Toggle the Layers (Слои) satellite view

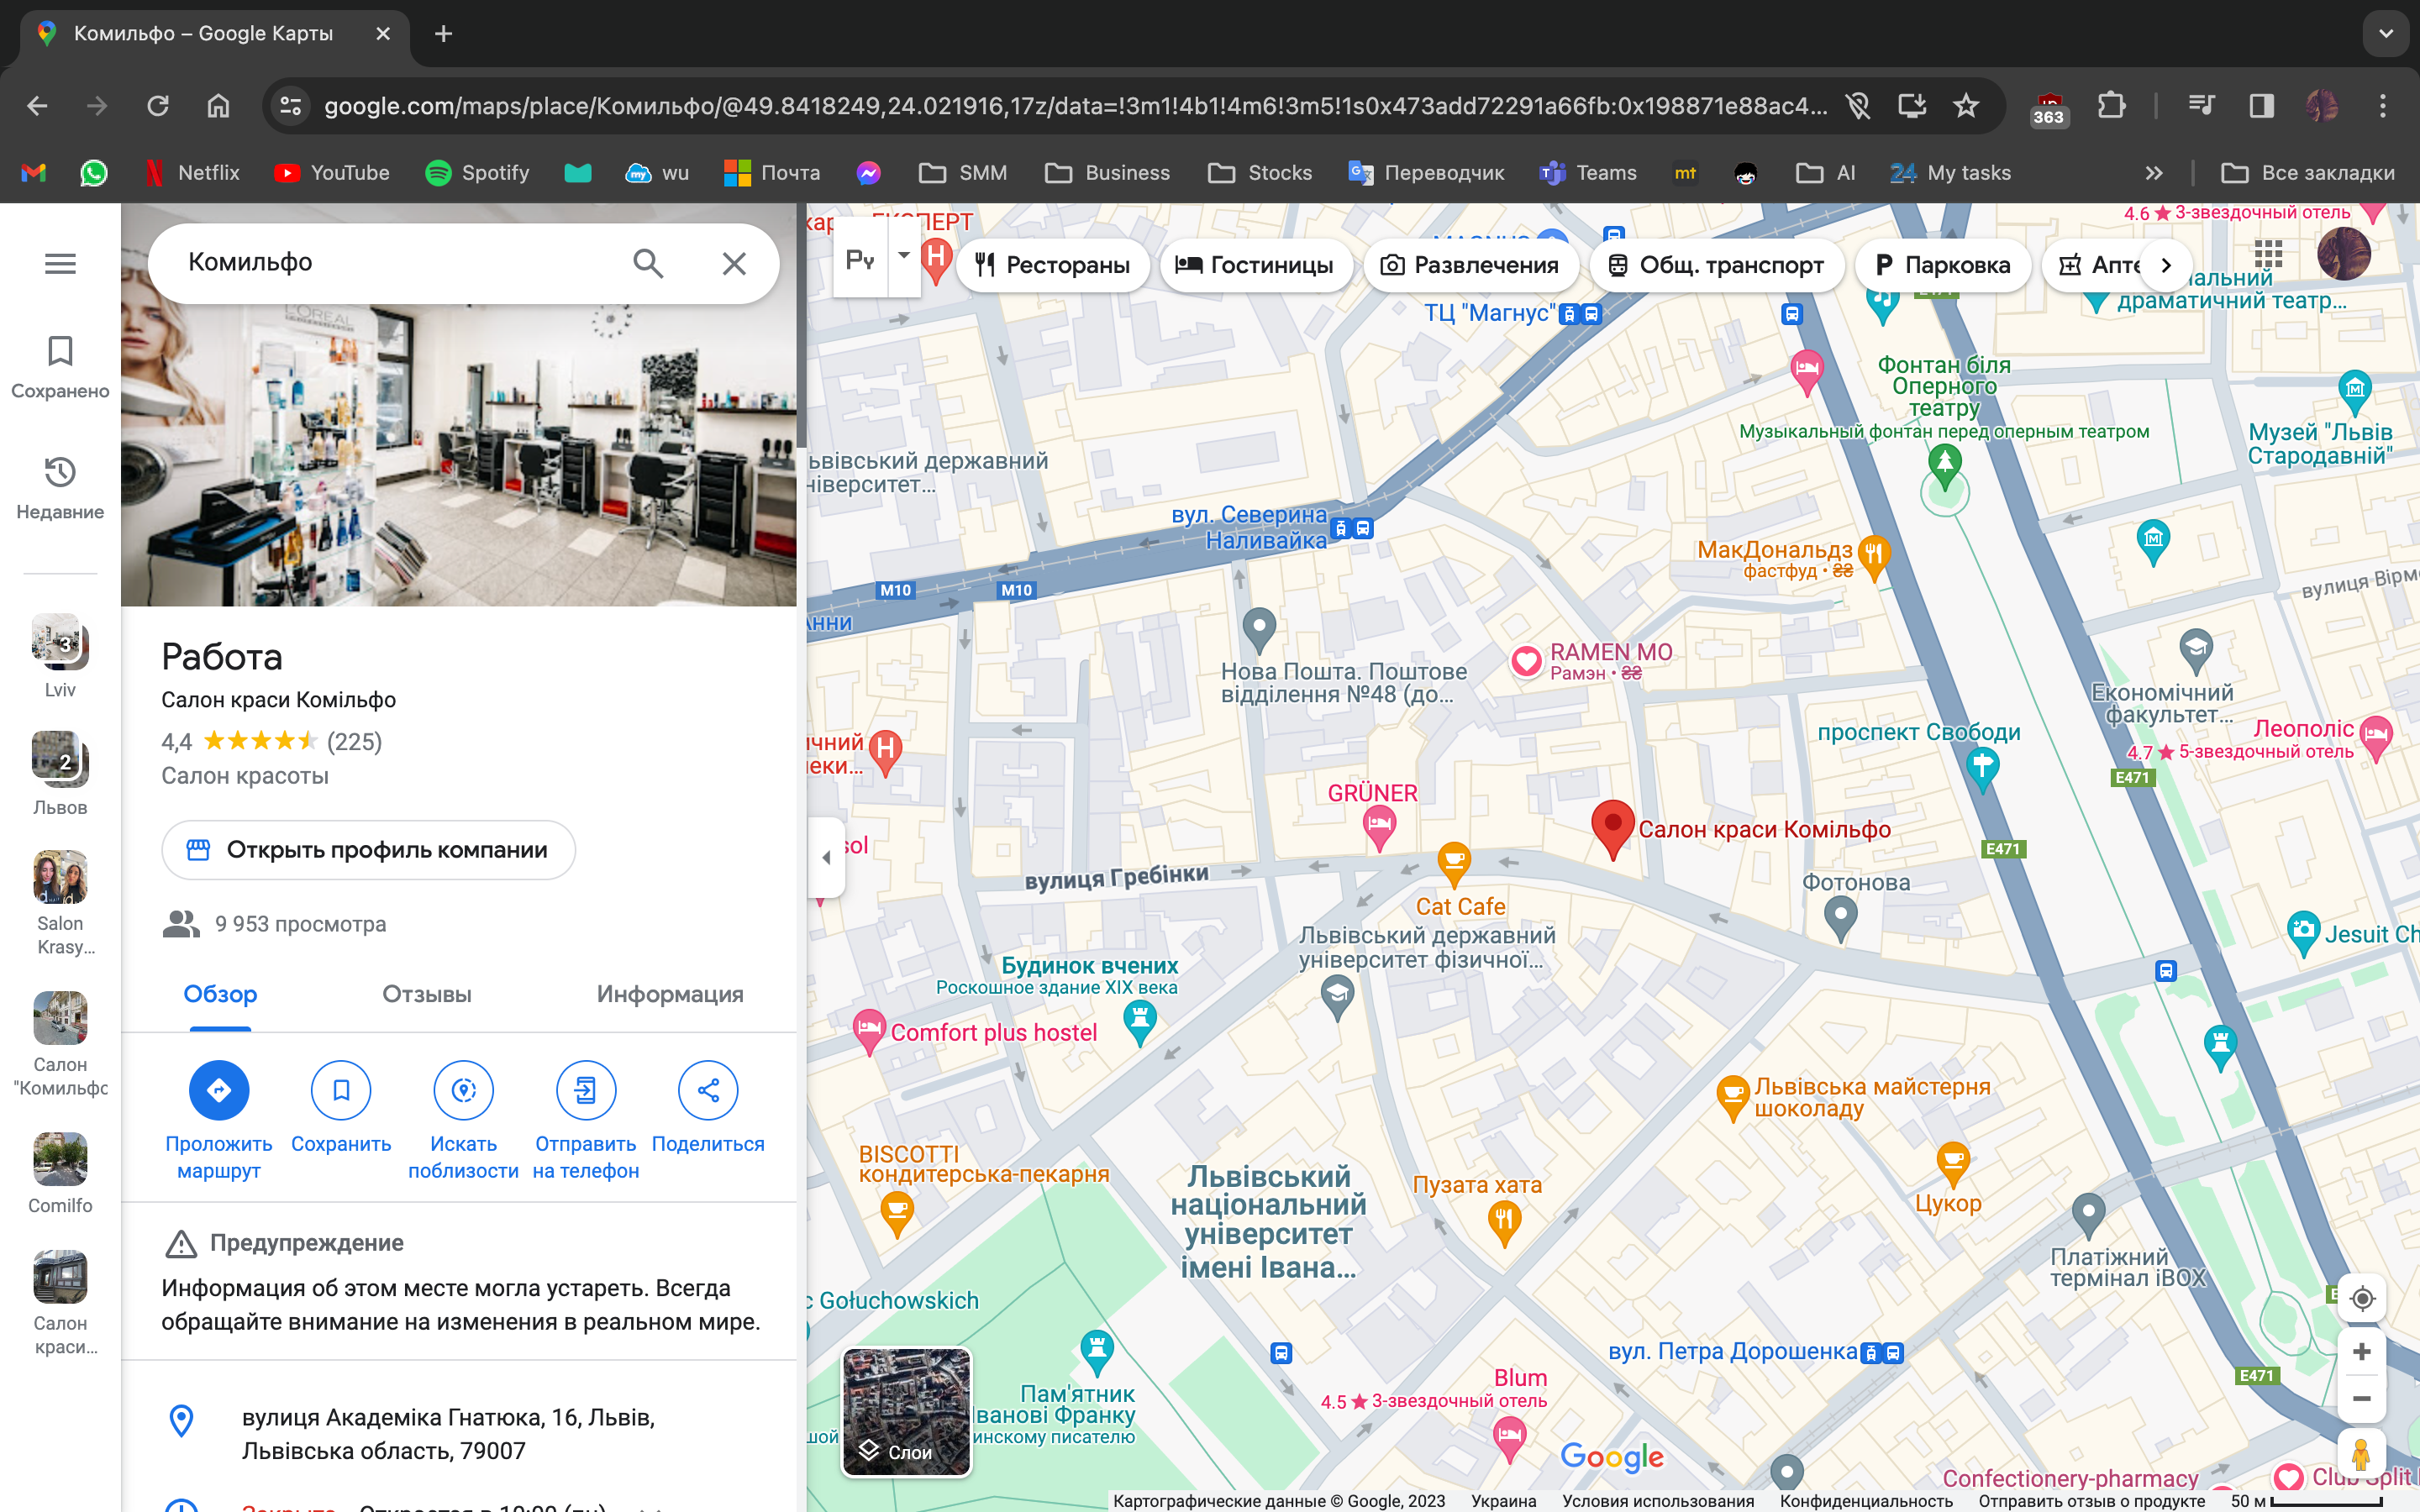point(906,1412)
